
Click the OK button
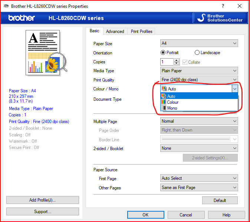[x=145, y=215]
